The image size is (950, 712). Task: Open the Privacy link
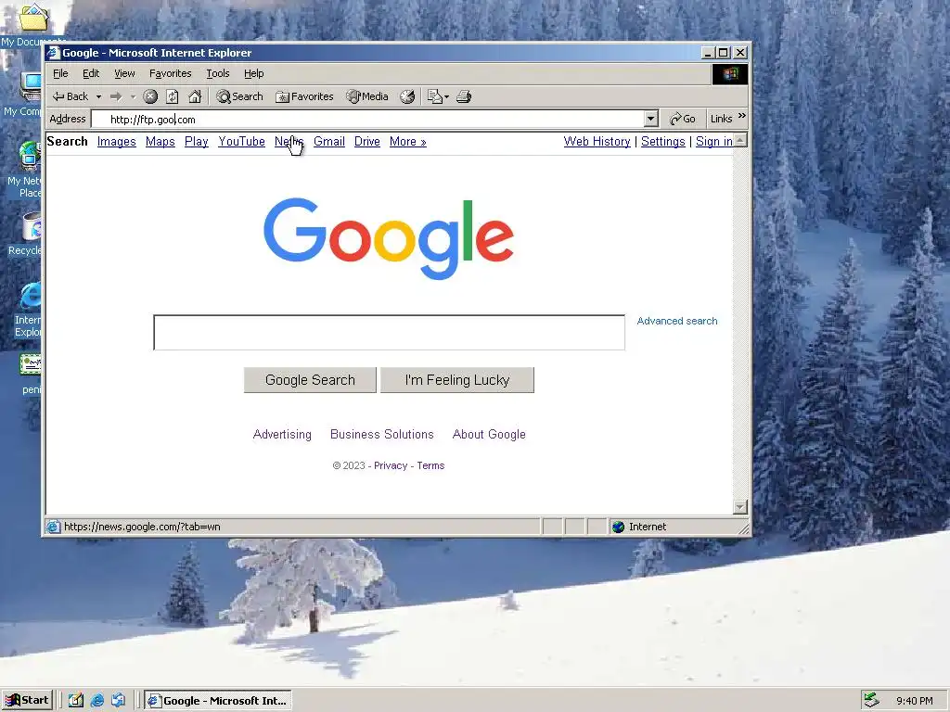(x=391, y=465)
